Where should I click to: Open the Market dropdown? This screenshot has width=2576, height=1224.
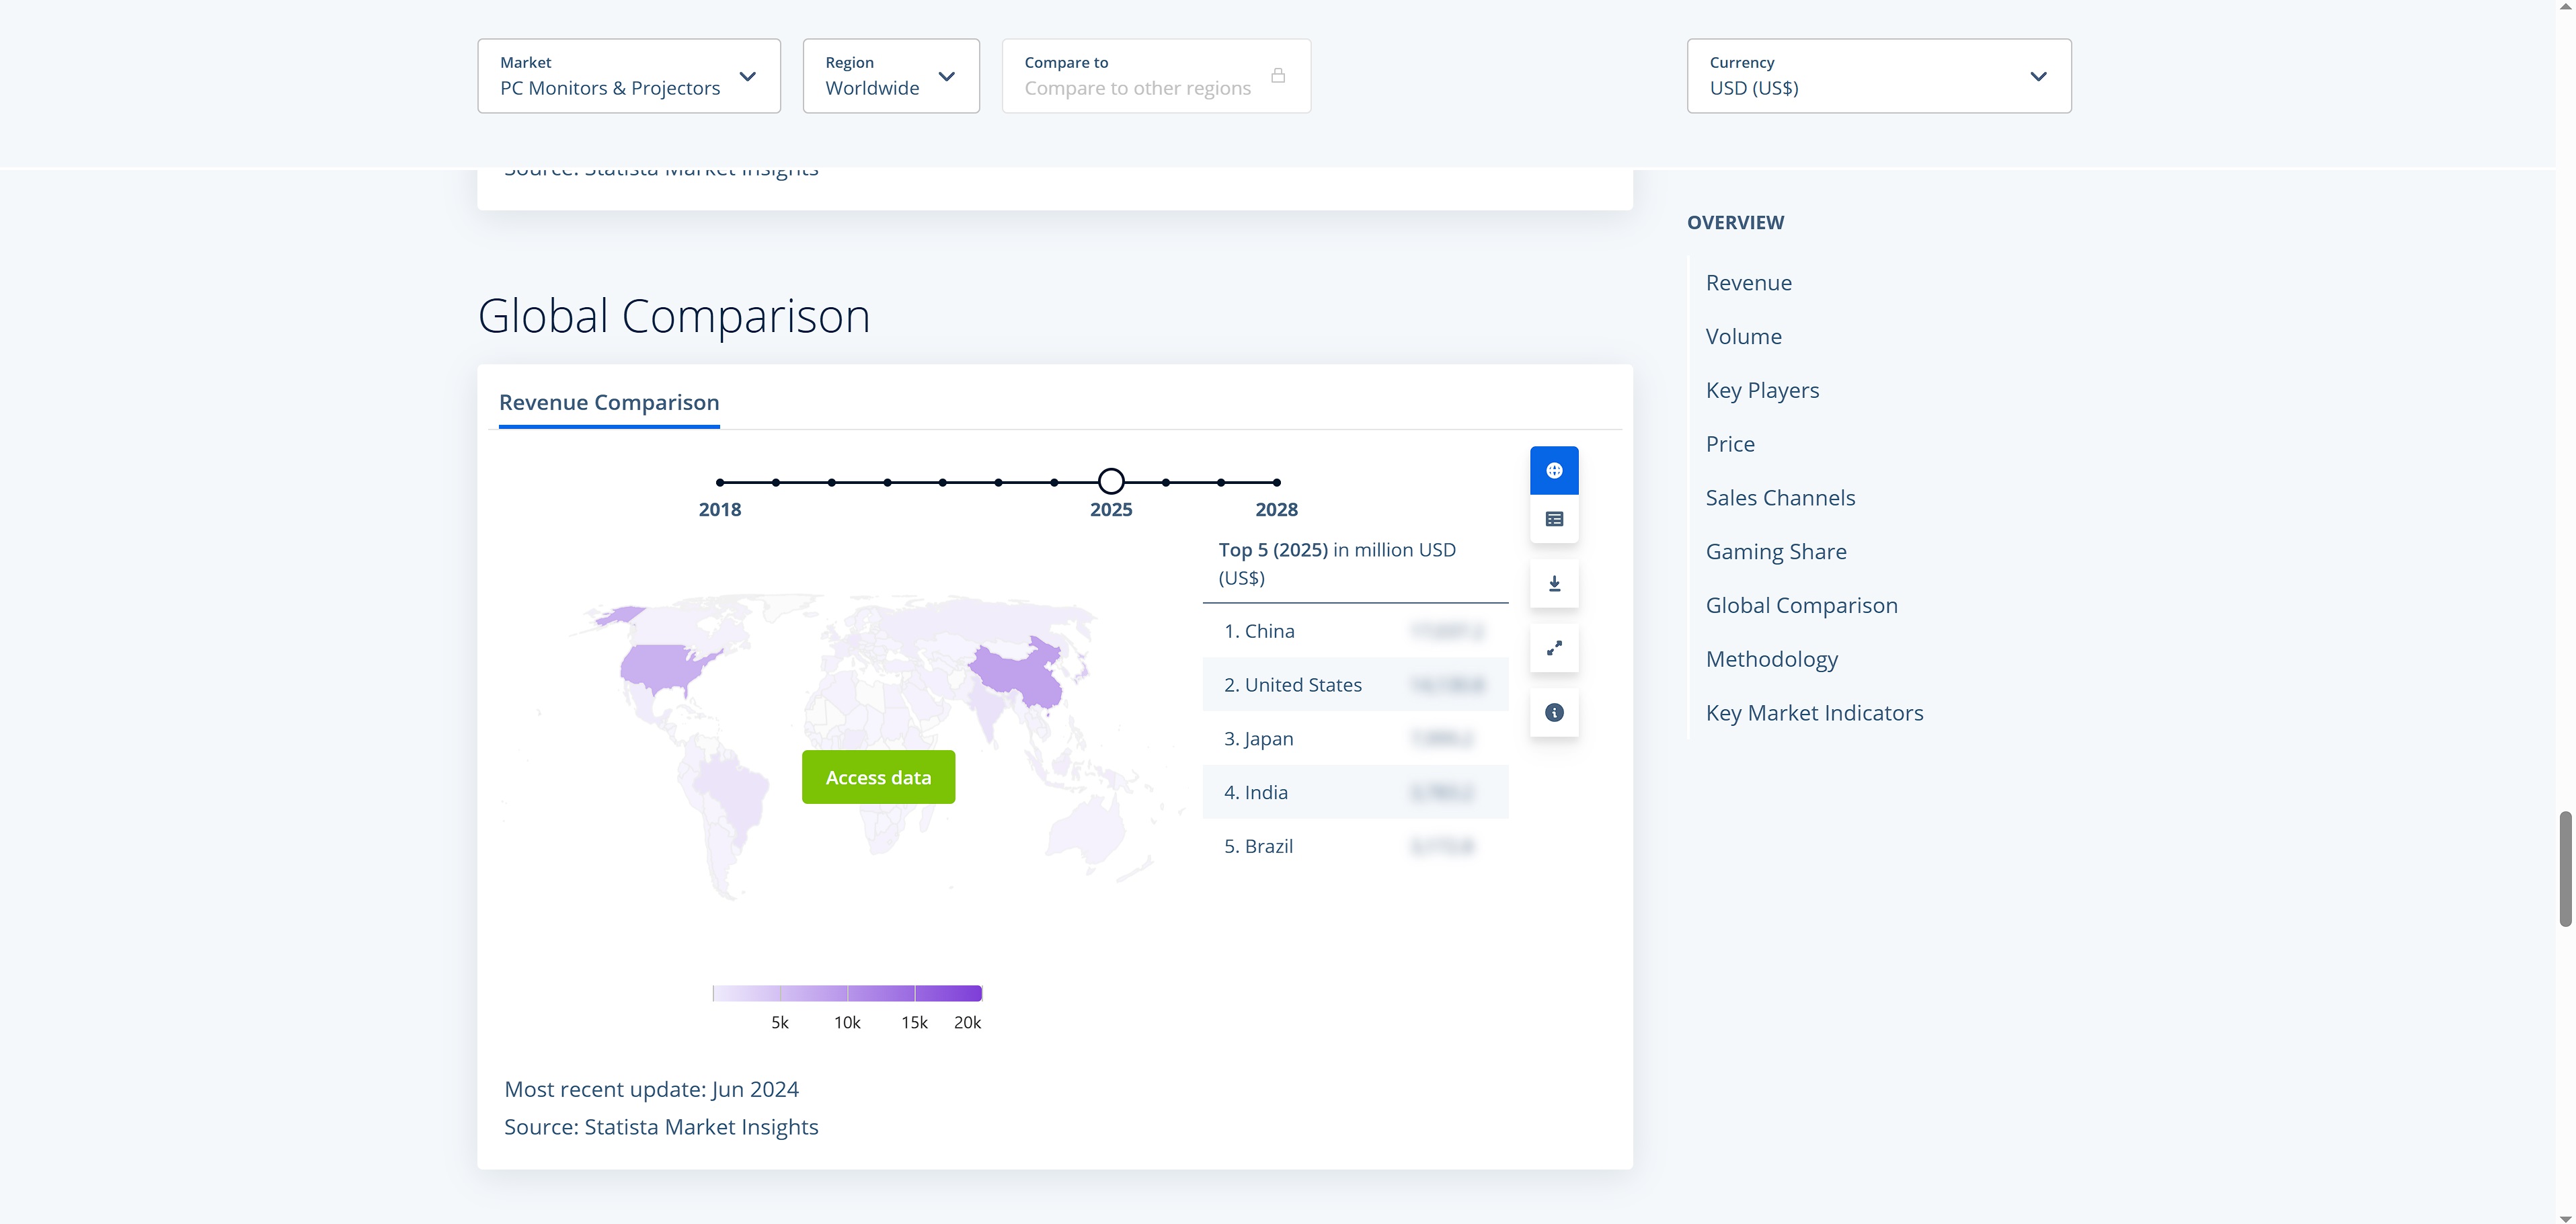[628, 76]
